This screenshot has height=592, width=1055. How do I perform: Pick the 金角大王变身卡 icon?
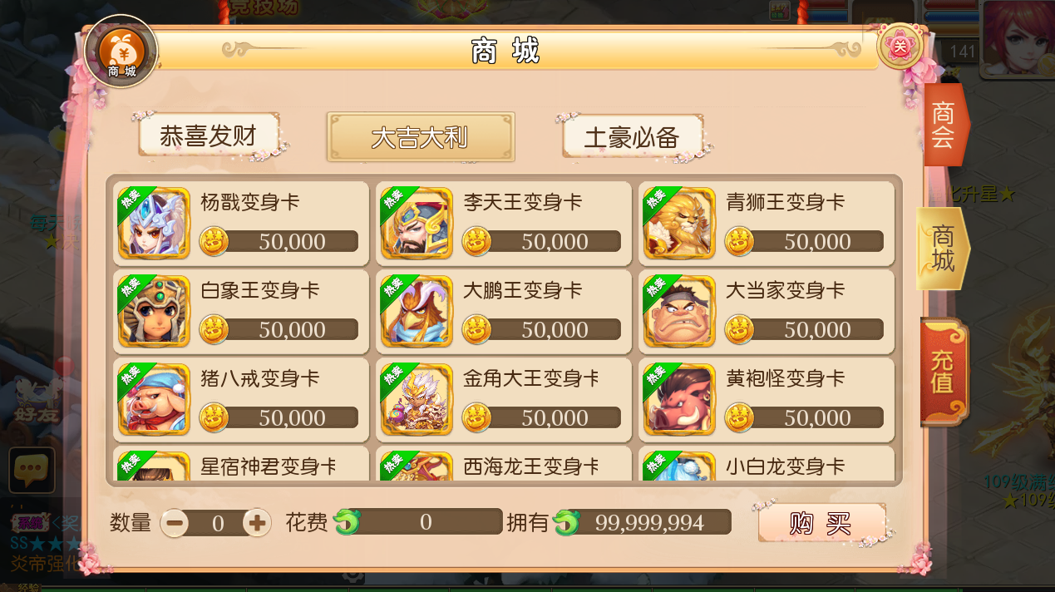click(x=417, y=400)
